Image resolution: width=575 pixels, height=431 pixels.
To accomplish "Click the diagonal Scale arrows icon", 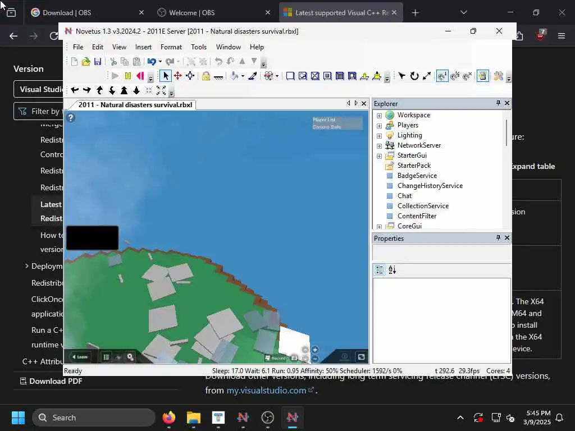I will (427, 76).
